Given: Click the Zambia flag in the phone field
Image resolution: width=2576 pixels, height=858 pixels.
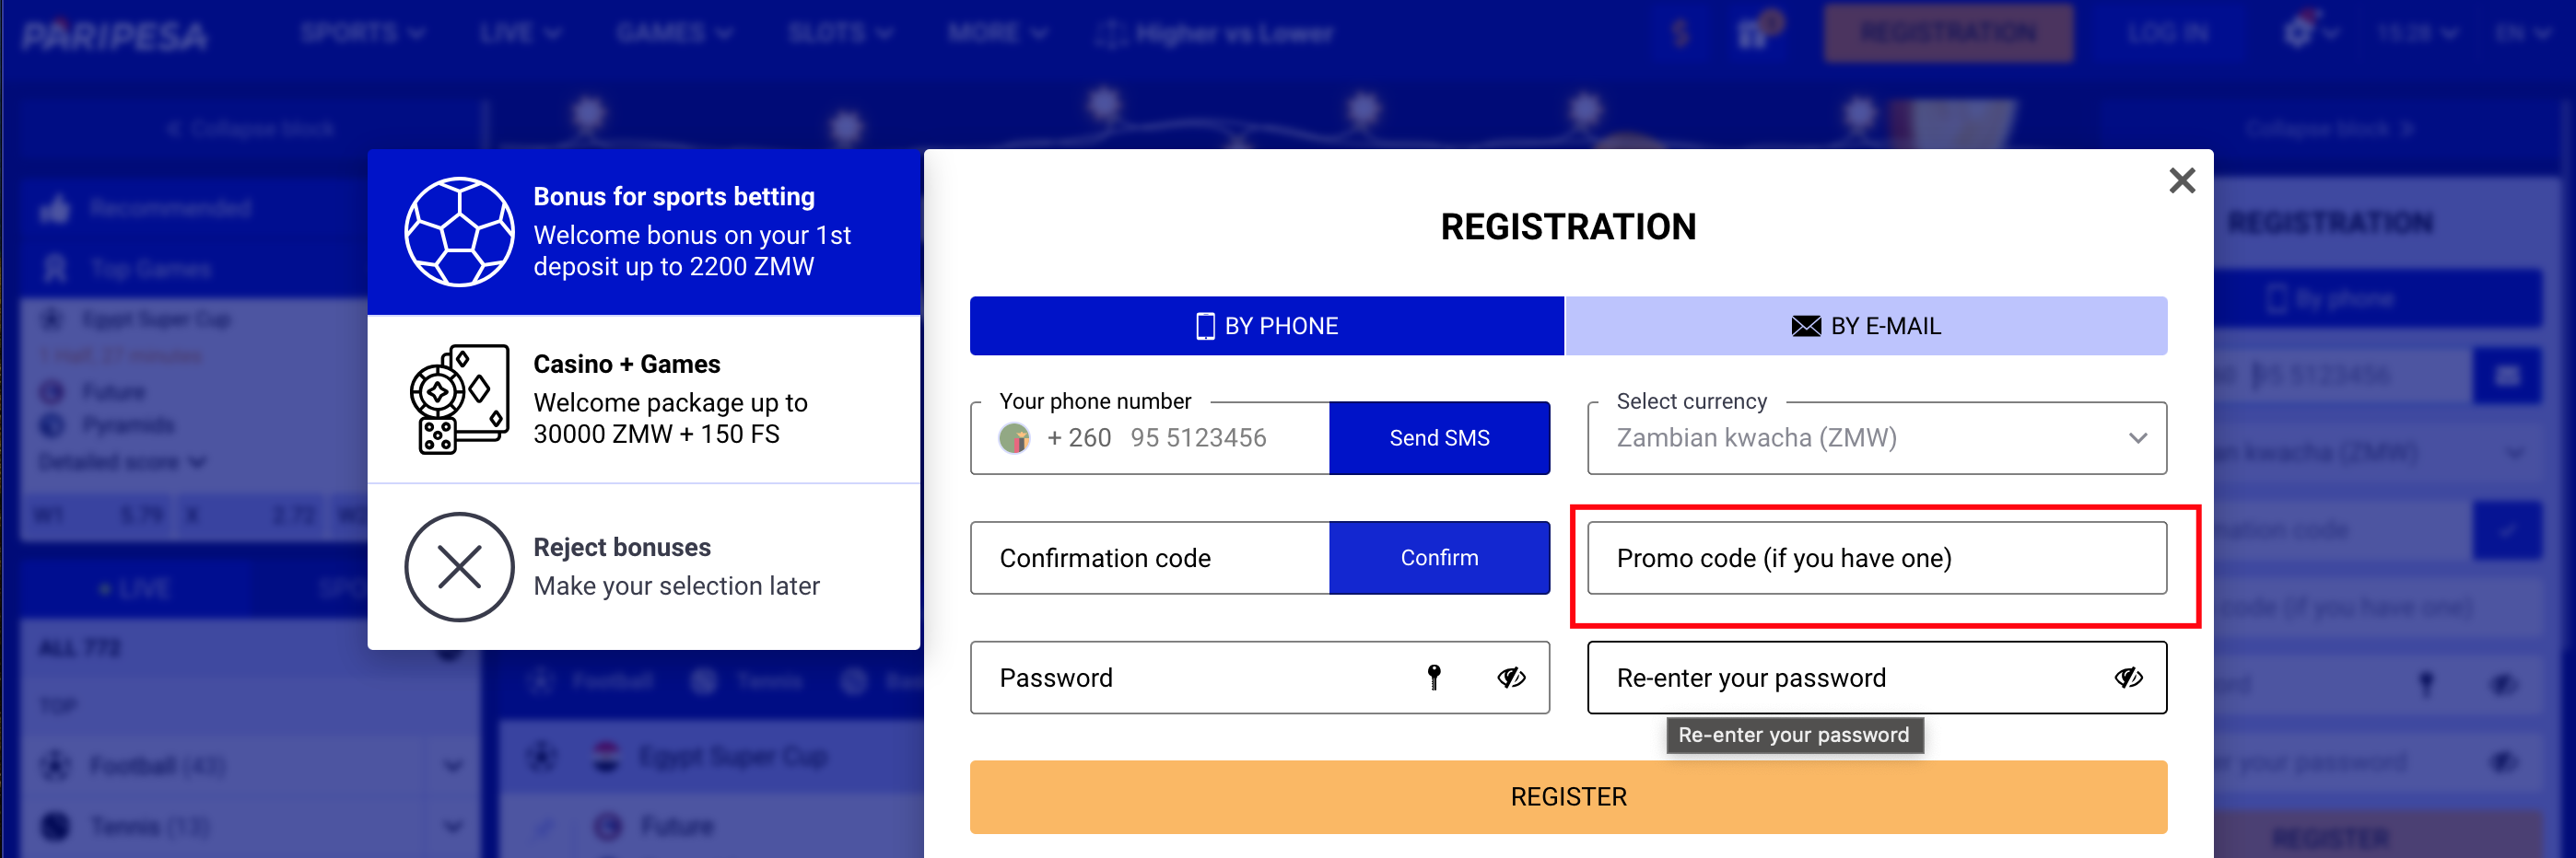Looking at the screenshot, I should 1014,437.
